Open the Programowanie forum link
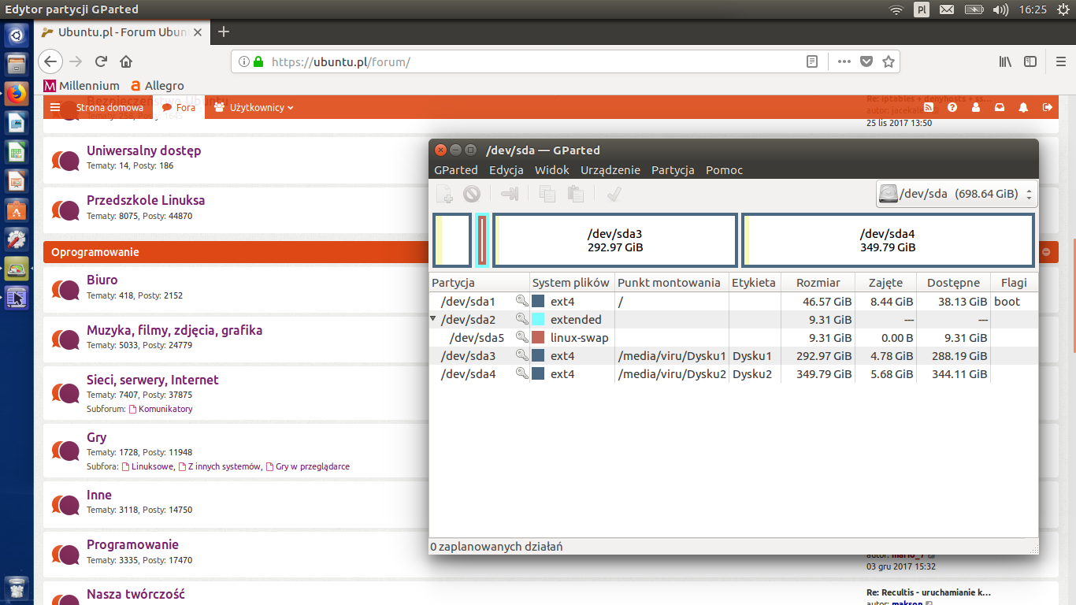Screen dimensions: 1076x605 (x=132, y=544)
